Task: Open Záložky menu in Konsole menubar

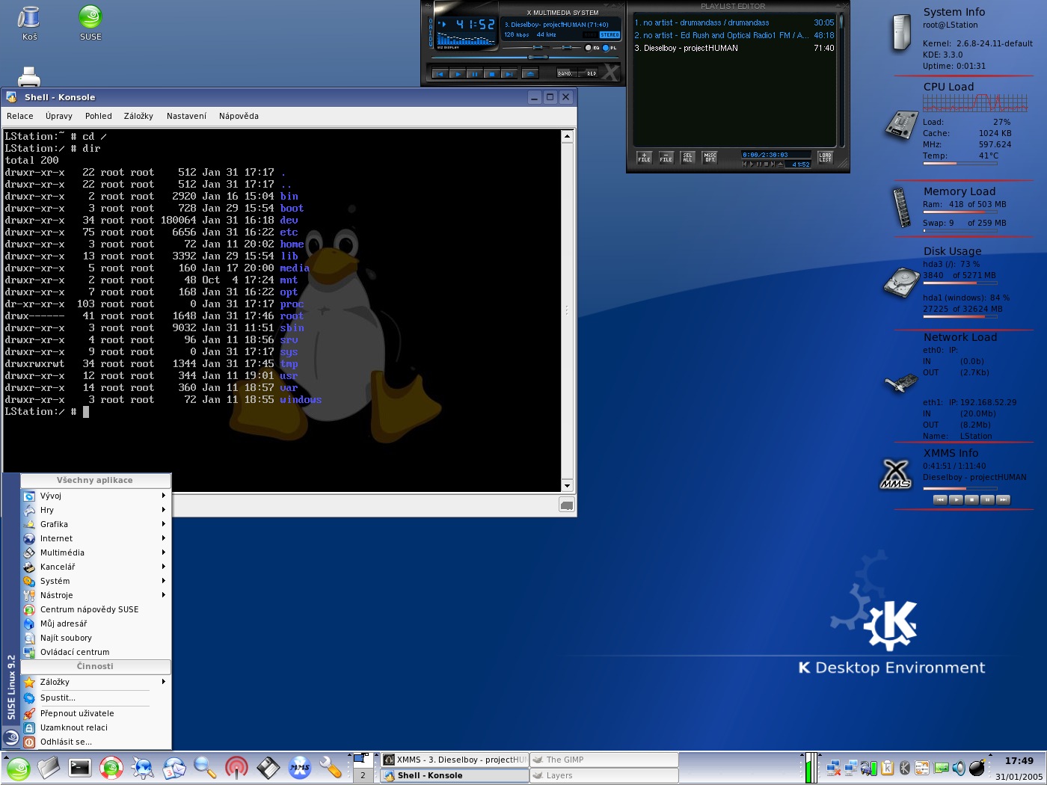Action: click(138, 116)
